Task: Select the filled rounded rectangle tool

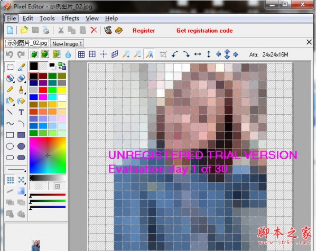Action: 21,157
